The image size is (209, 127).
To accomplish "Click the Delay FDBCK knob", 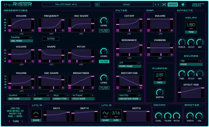I will (x=182, y=42).
